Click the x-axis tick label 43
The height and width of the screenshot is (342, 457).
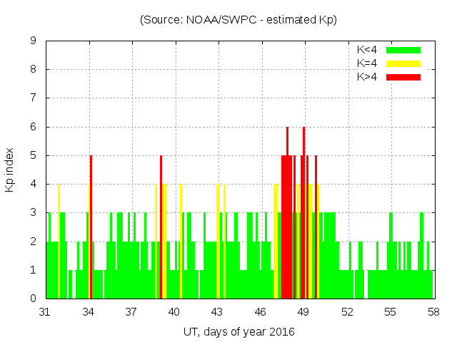(x=218, y=312)
